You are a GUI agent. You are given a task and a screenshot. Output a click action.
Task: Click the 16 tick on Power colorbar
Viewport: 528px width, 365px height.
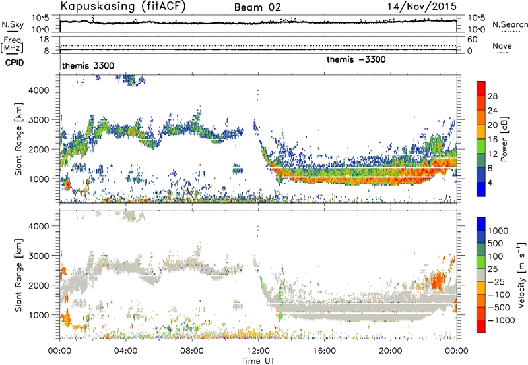(x=492, y=140)
